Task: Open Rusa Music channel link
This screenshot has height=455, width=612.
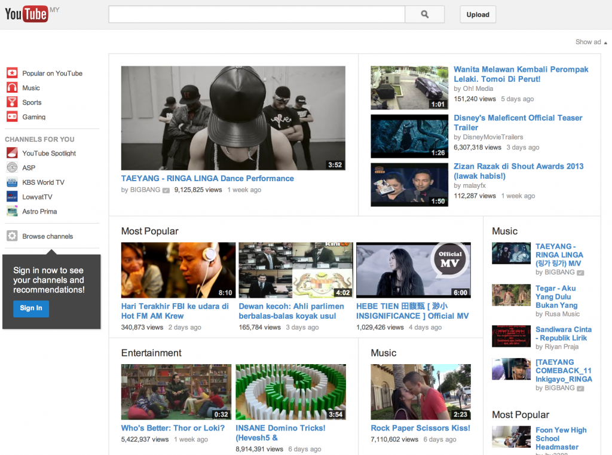Action: (562, 314)
